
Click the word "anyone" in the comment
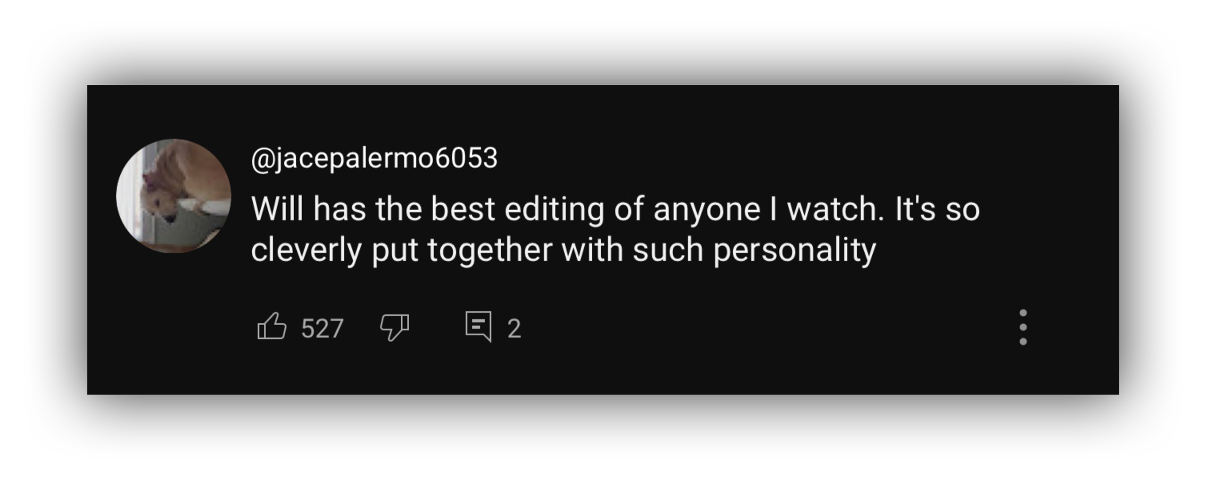[x=707, y=209]
